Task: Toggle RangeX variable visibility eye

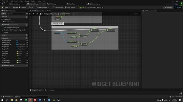Action: [x=27, y=56]
